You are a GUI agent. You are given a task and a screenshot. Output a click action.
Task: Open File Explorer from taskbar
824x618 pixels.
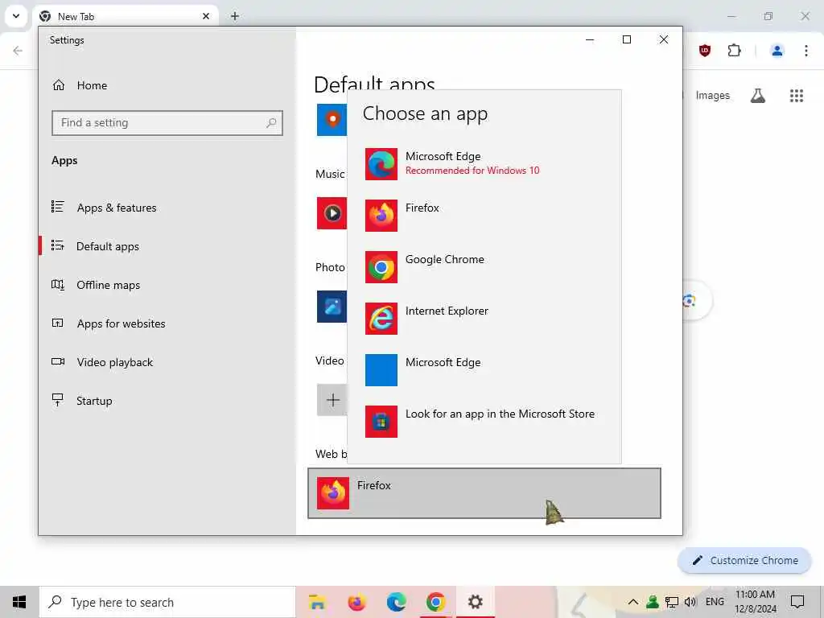point(317,602)
